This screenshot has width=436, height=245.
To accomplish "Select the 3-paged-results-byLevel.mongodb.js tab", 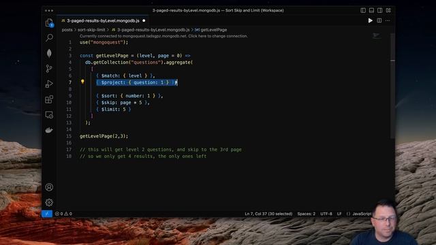I will (103, 20).
